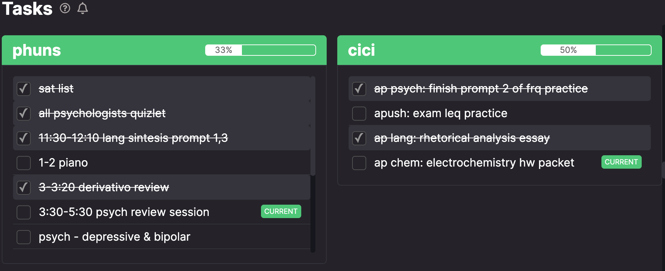This screenshot has height=271, width=665.
Task: Click the cici 50% progress bar
Action: (x=596, y=50)
